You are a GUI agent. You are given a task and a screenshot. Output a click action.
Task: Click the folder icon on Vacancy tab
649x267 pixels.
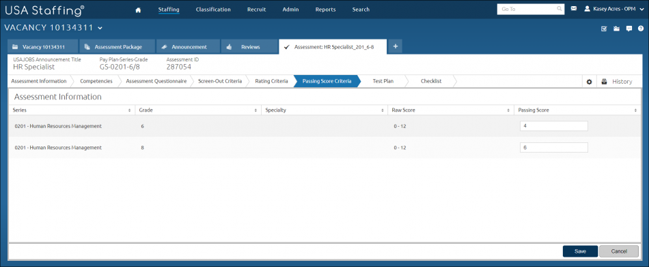tap(15, 47)
